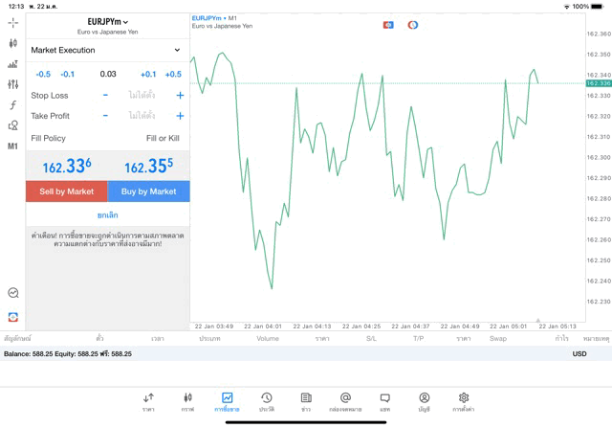Decrease volume by -0.1
This screenshot has height=428, width=612.
tap(67, 74)
